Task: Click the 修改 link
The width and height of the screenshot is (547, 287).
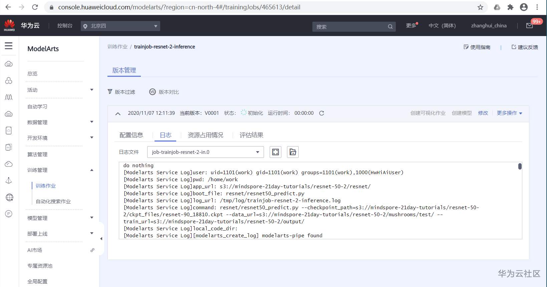Action: coord(483,113)
